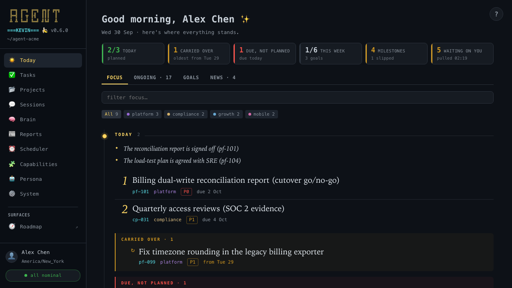Image resolution: width=512 pixels, height=288 pixels.
Task: Open Roadmap external link arrow
Action: (x=77, y=227)
